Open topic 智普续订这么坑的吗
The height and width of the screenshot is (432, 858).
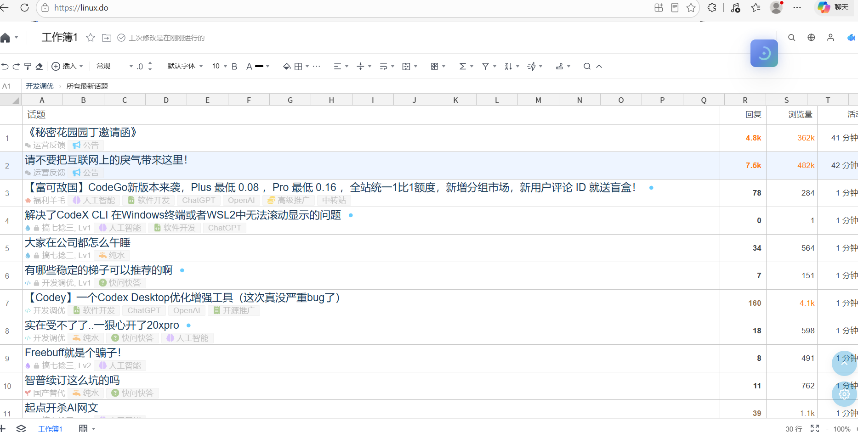[x=72, y=381]
